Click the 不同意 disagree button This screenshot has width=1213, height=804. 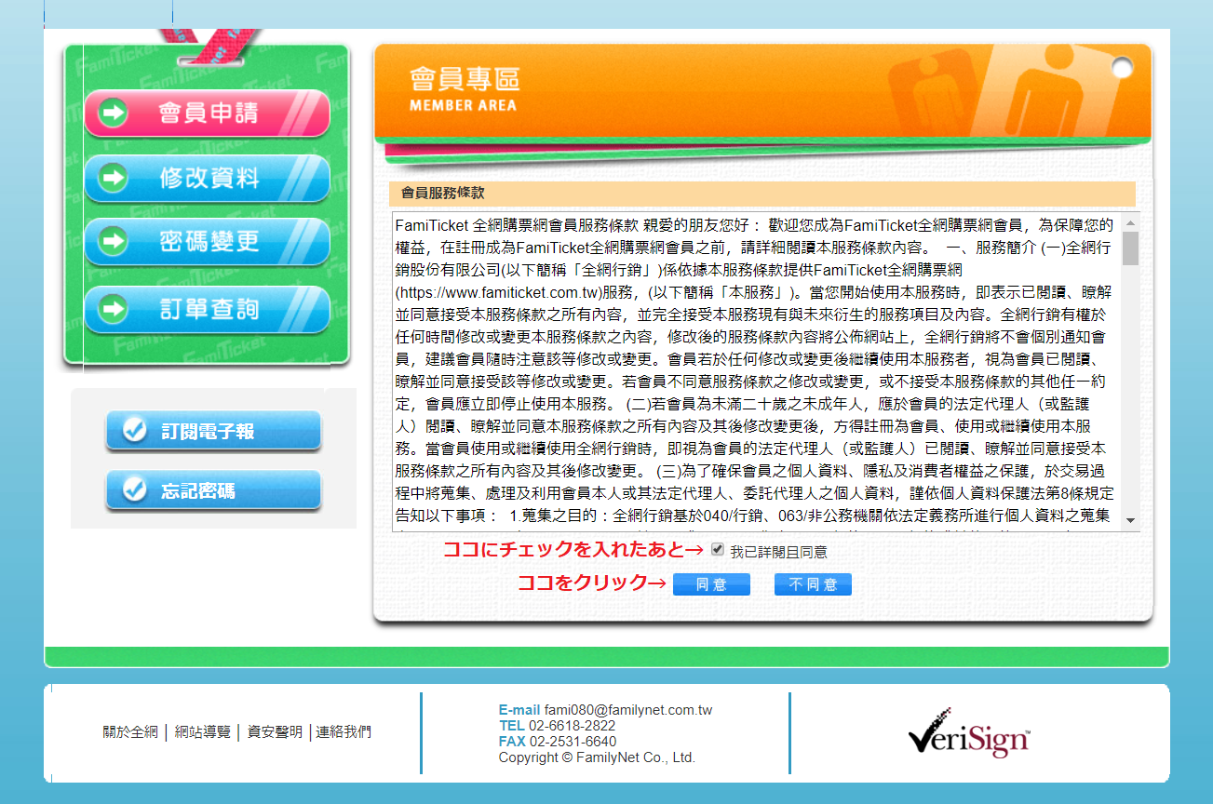813,584
